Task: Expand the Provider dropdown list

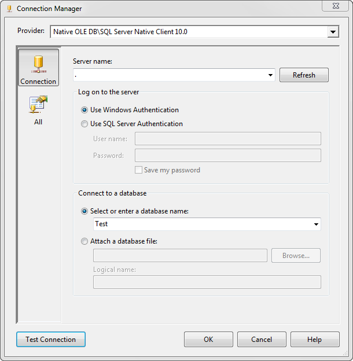Action: pyautogui.click(x=333, y=32)
